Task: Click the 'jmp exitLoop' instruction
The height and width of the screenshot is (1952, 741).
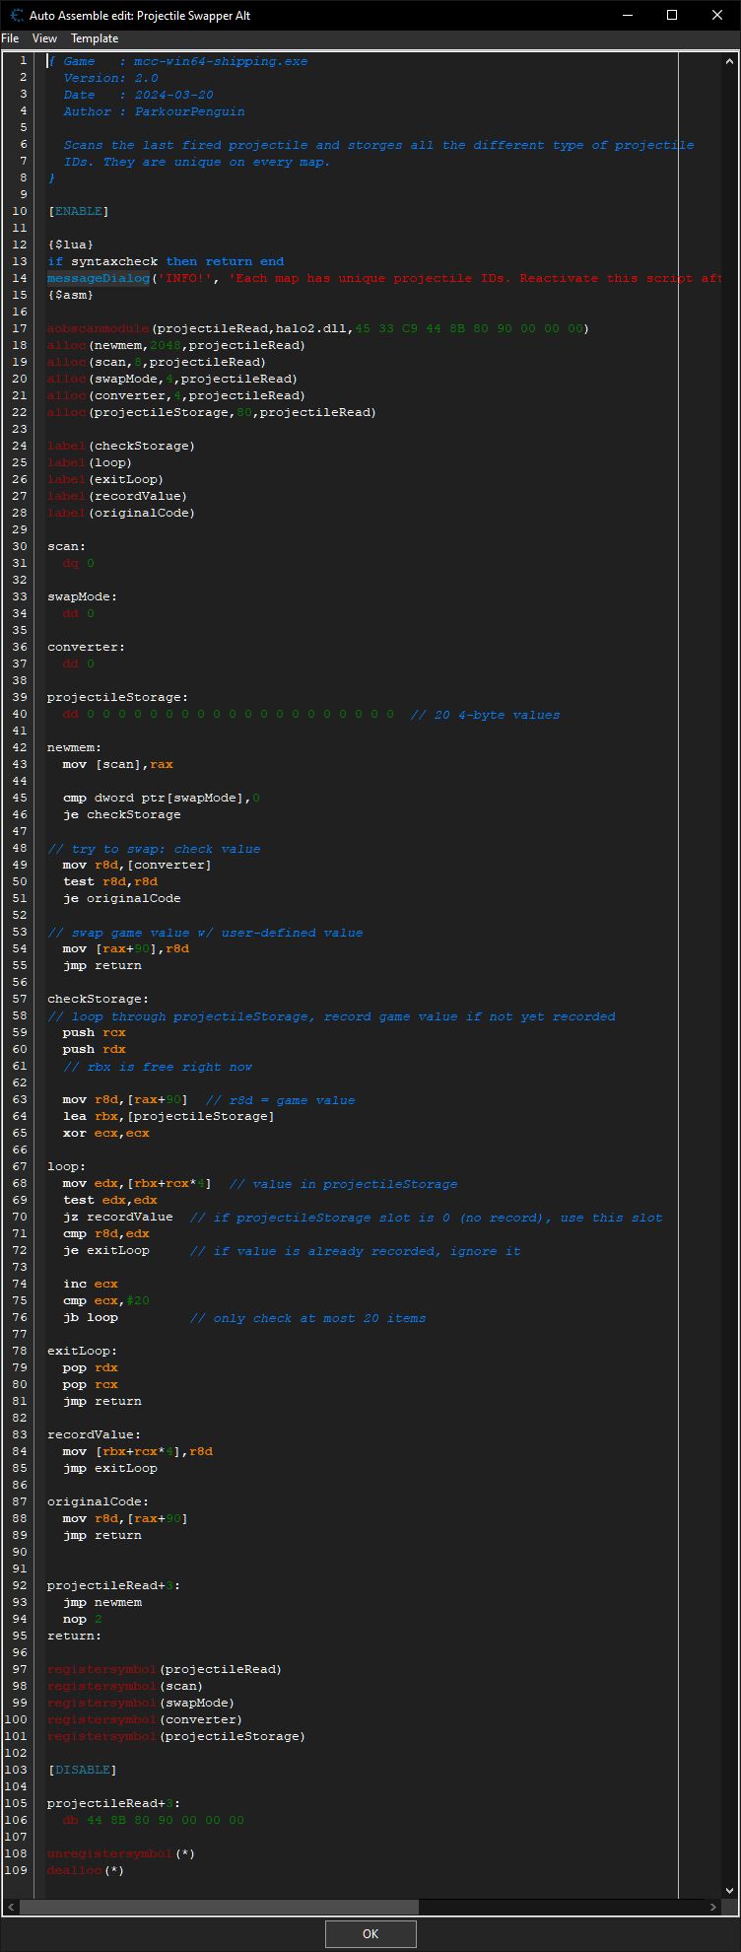Action: point(110,1469)
